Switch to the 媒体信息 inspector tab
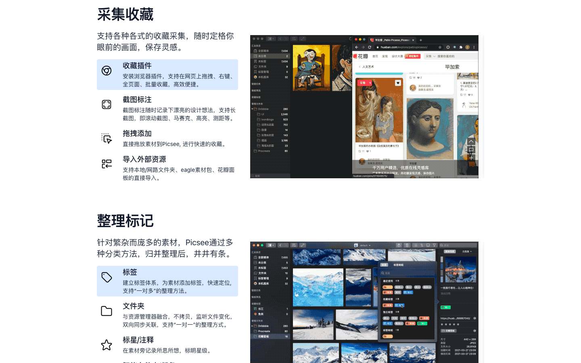The image size is (581, 363). click(449, 251)
